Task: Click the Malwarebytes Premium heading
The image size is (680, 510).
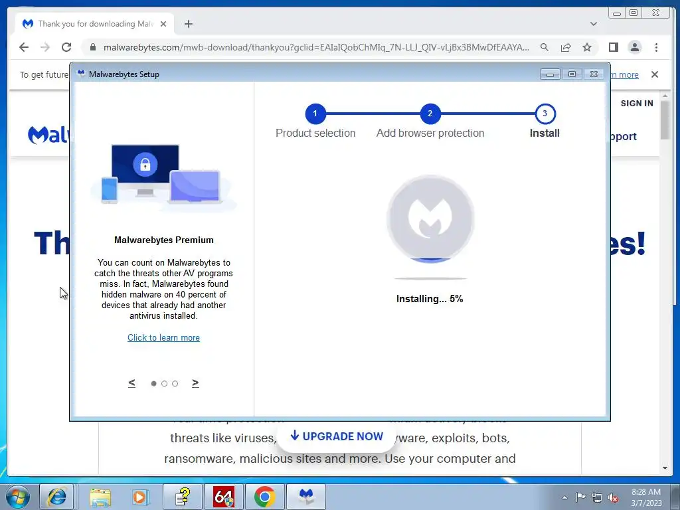Action: point(164,240)
